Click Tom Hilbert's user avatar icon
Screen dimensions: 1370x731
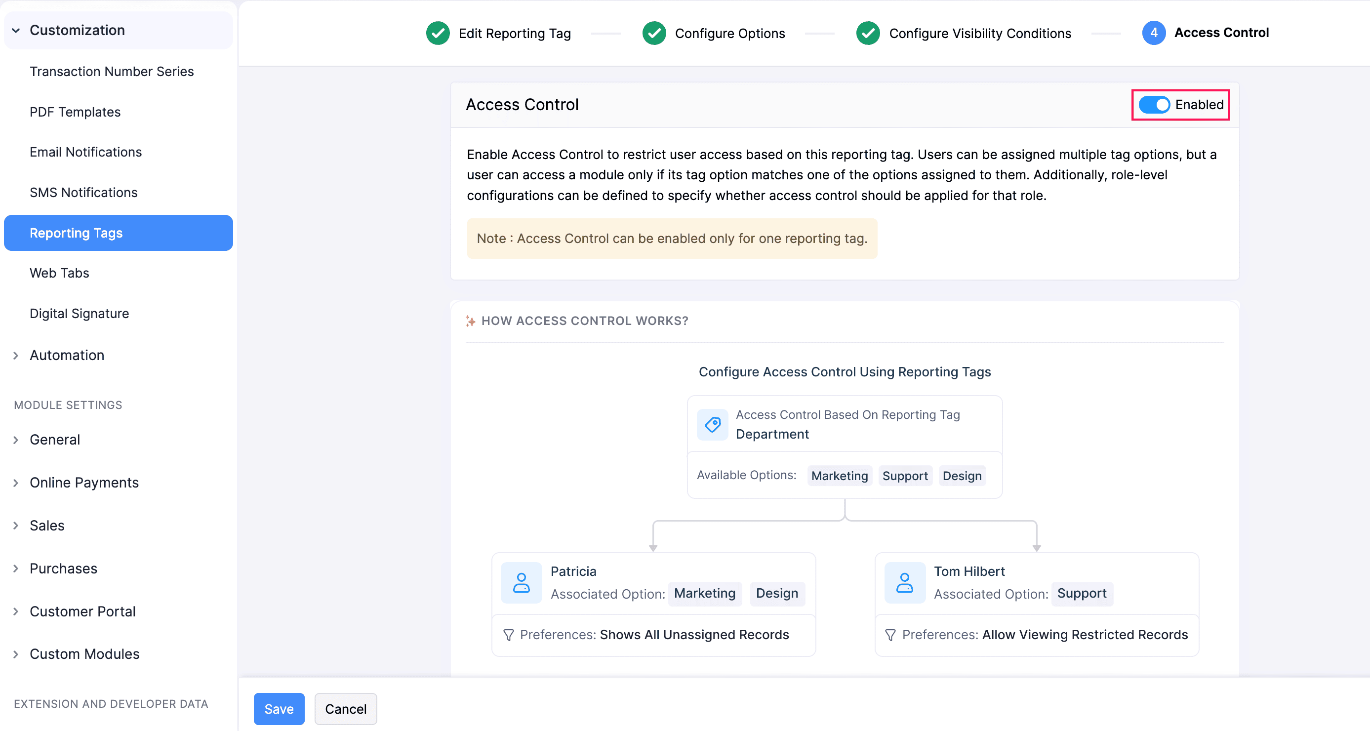pyautogui.click(x=904, y=582)
